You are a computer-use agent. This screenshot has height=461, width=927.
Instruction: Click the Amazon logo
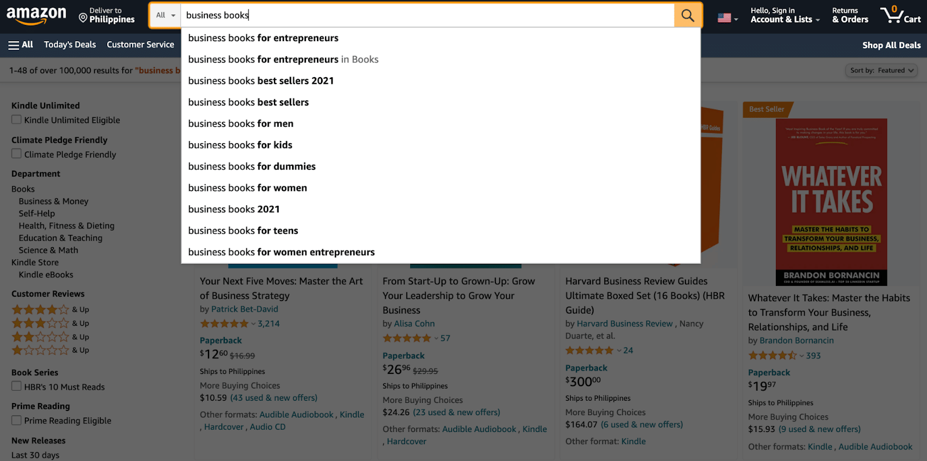point(37,15)
